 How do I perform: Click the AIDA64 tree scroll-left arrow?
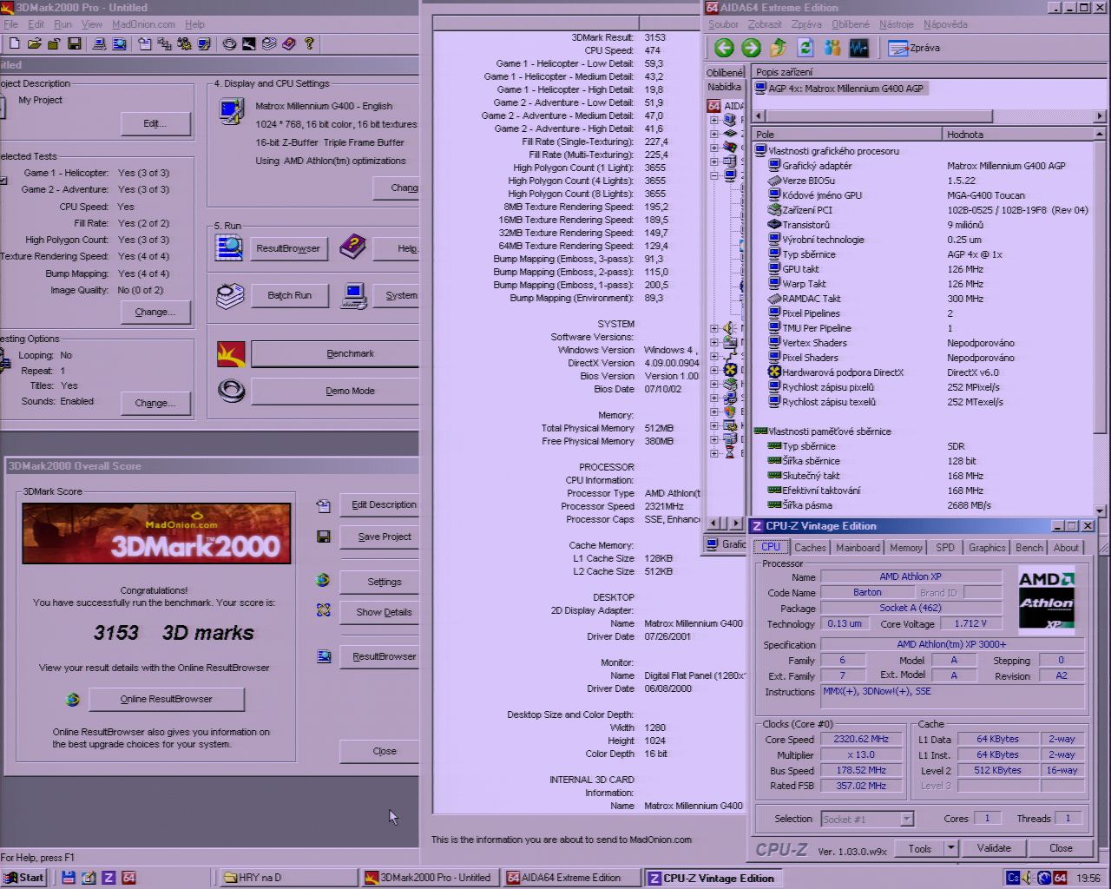point(713,524)
